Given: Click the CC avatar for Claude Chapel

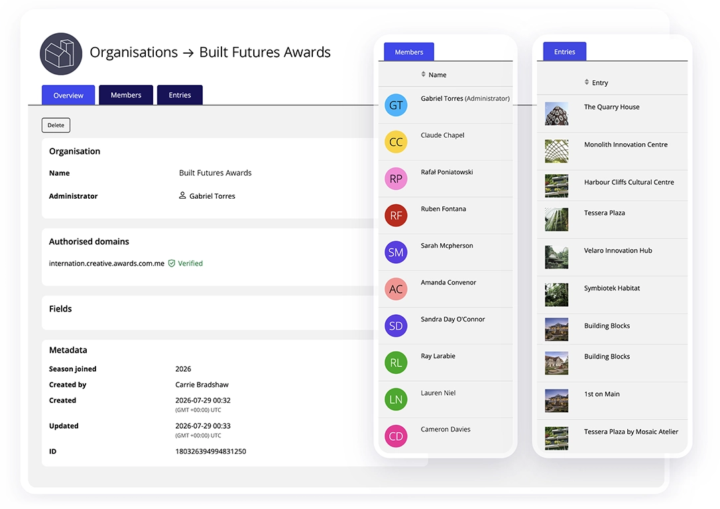Looking at the screenshot, I should [x=396, y=142].
